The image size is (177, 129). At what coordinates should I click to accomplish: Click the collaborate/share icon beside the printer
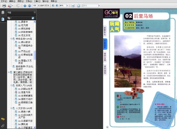tap(10, 6)
